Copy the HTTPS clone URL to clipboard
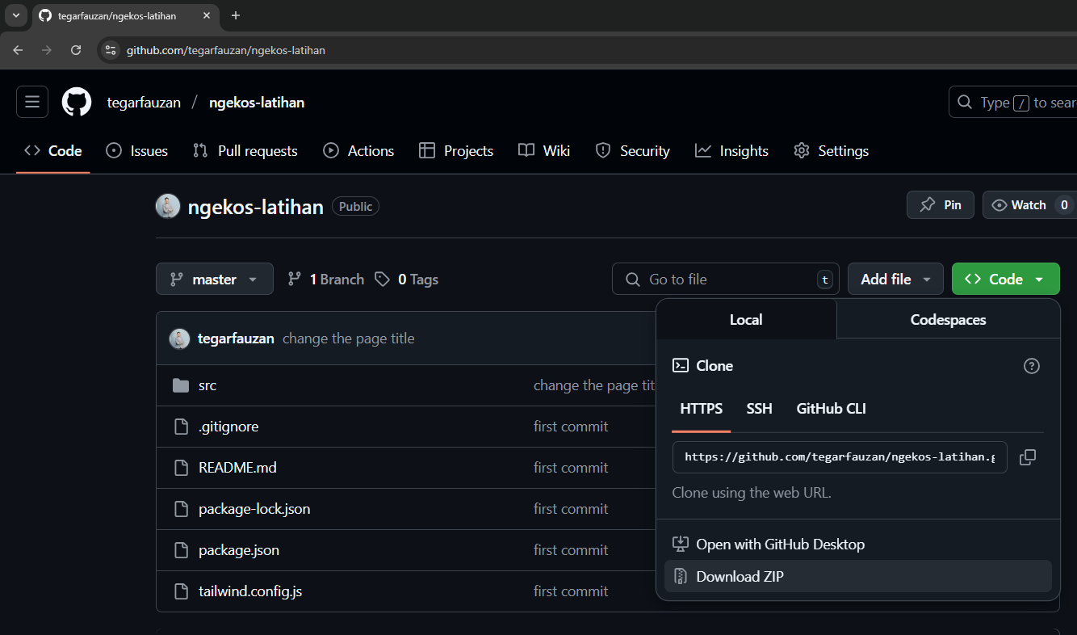Image resolution: width=1077 pixels, height=635 pixels. 1027,457
